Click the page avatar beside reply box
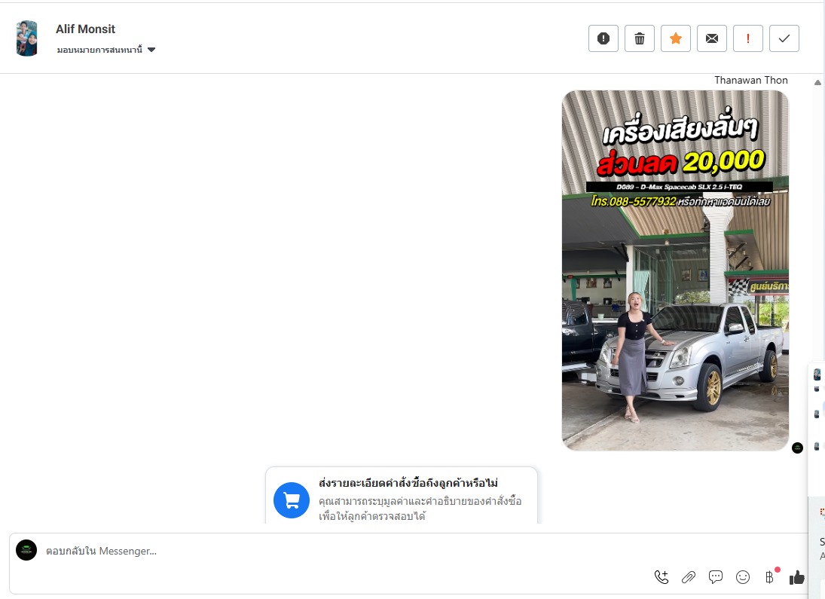The image size is (825, 599). coord(26,550)
